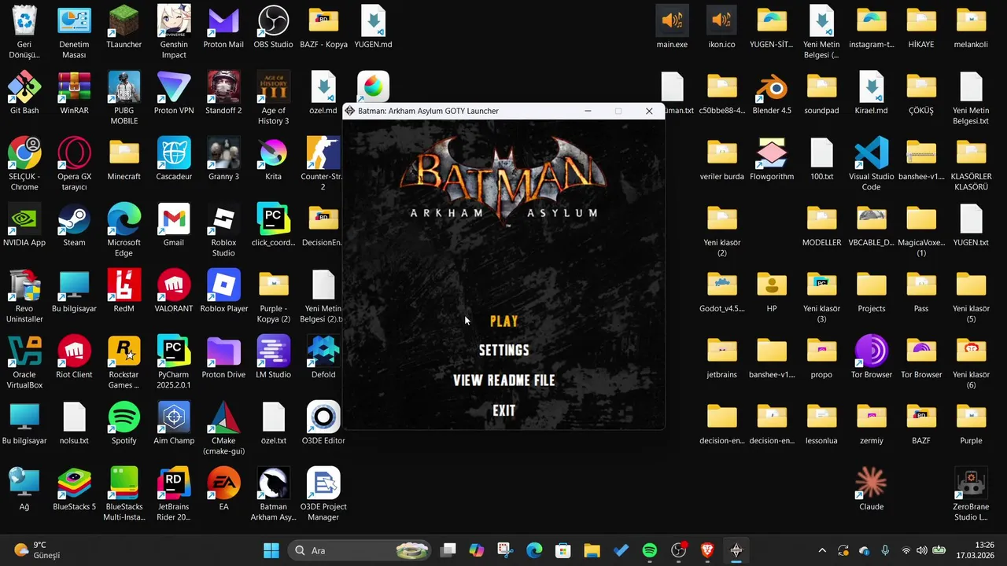
Task: Select the PyCharm 2025.2.0.1 desktop icon
Action: (x=174, y=362)
